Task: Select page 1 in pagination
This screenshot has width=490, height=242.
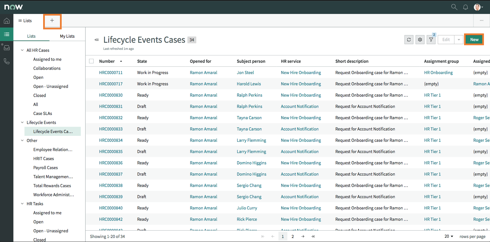Action: (x=283, y=237)
